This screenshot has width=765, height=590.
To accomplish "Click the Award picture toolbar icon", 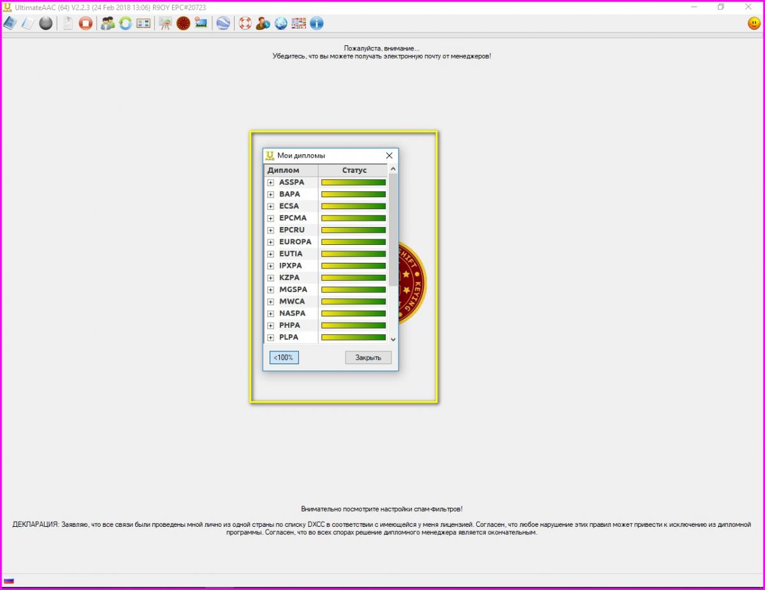I will click(201, 24).
